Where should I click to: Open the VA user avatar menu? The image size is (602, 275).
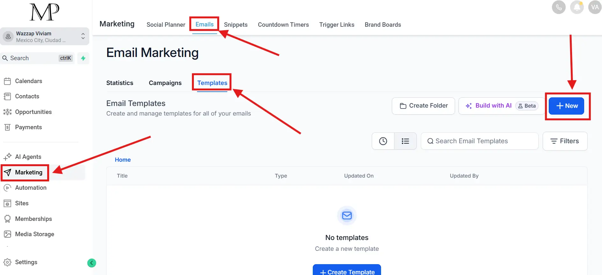(595, 7)
